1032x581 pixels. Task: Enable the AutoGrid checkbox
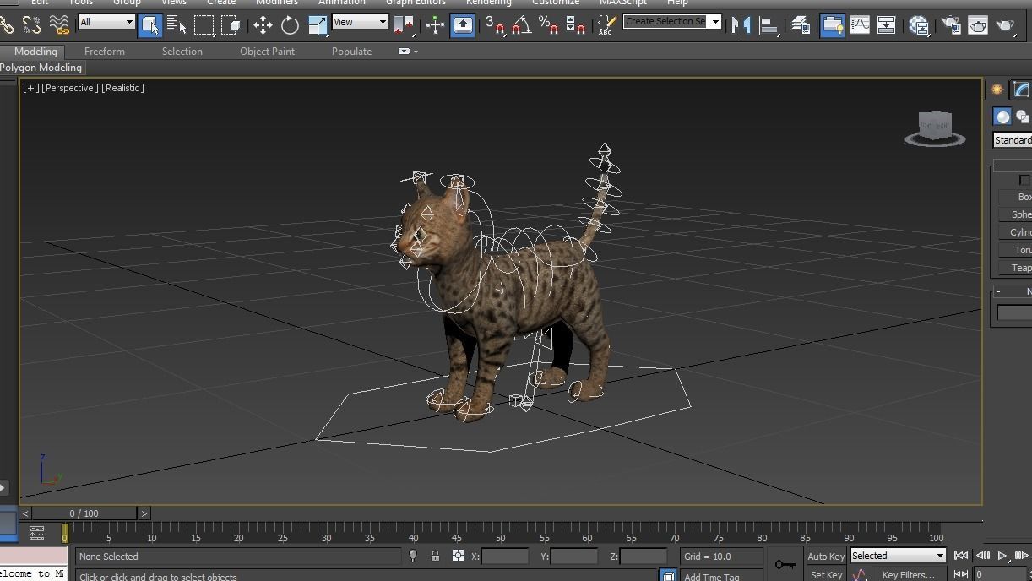(1024, 180)
